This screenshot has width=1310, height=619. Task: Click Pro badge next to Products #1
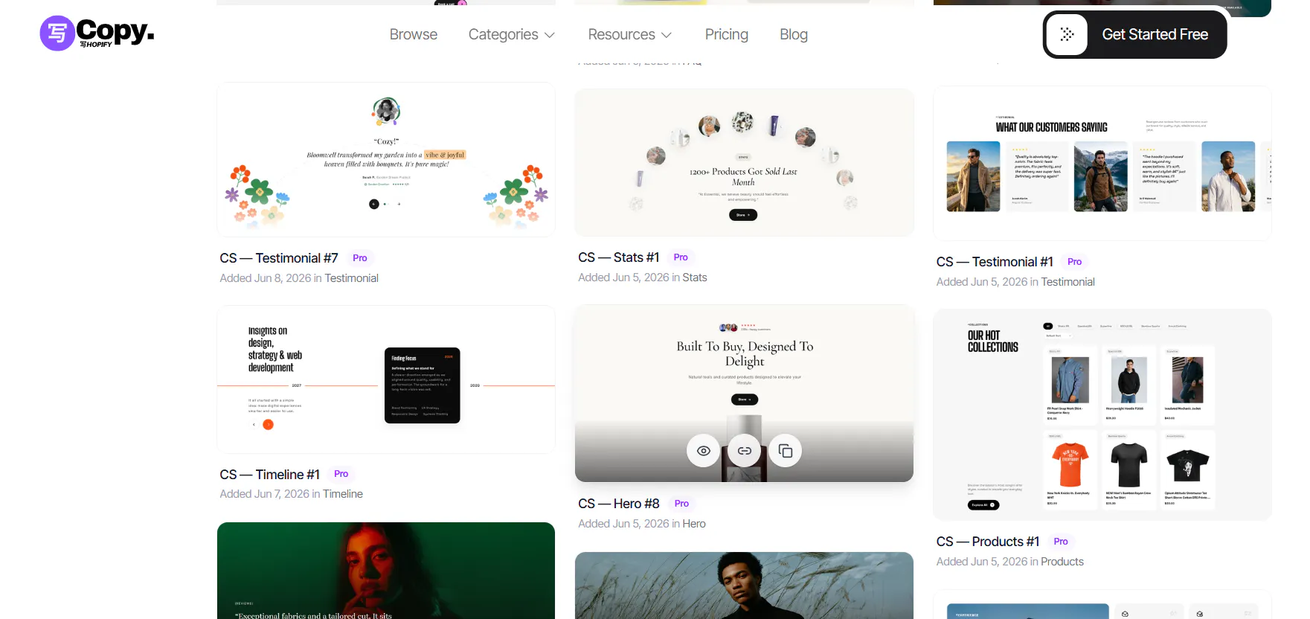tap(1061, 542)
